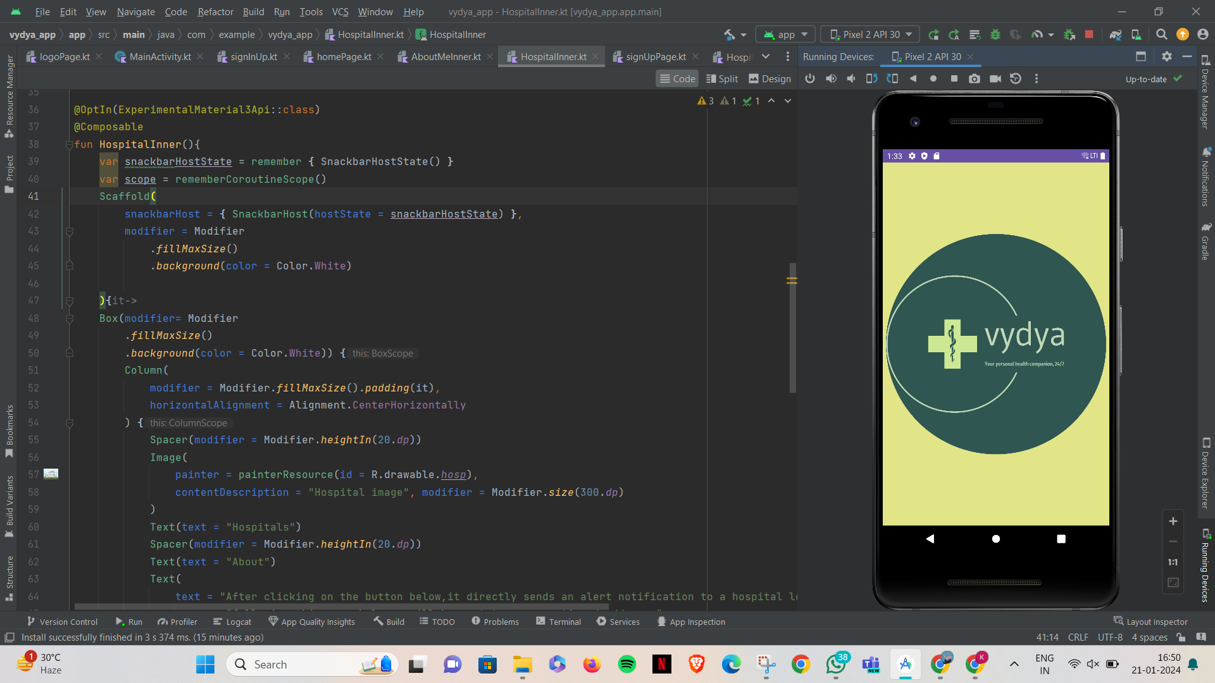Open the Device Manager toolbar icon
Image resolution: width=1215 pixels, height=683 pixels.
tap(1136, 34)
